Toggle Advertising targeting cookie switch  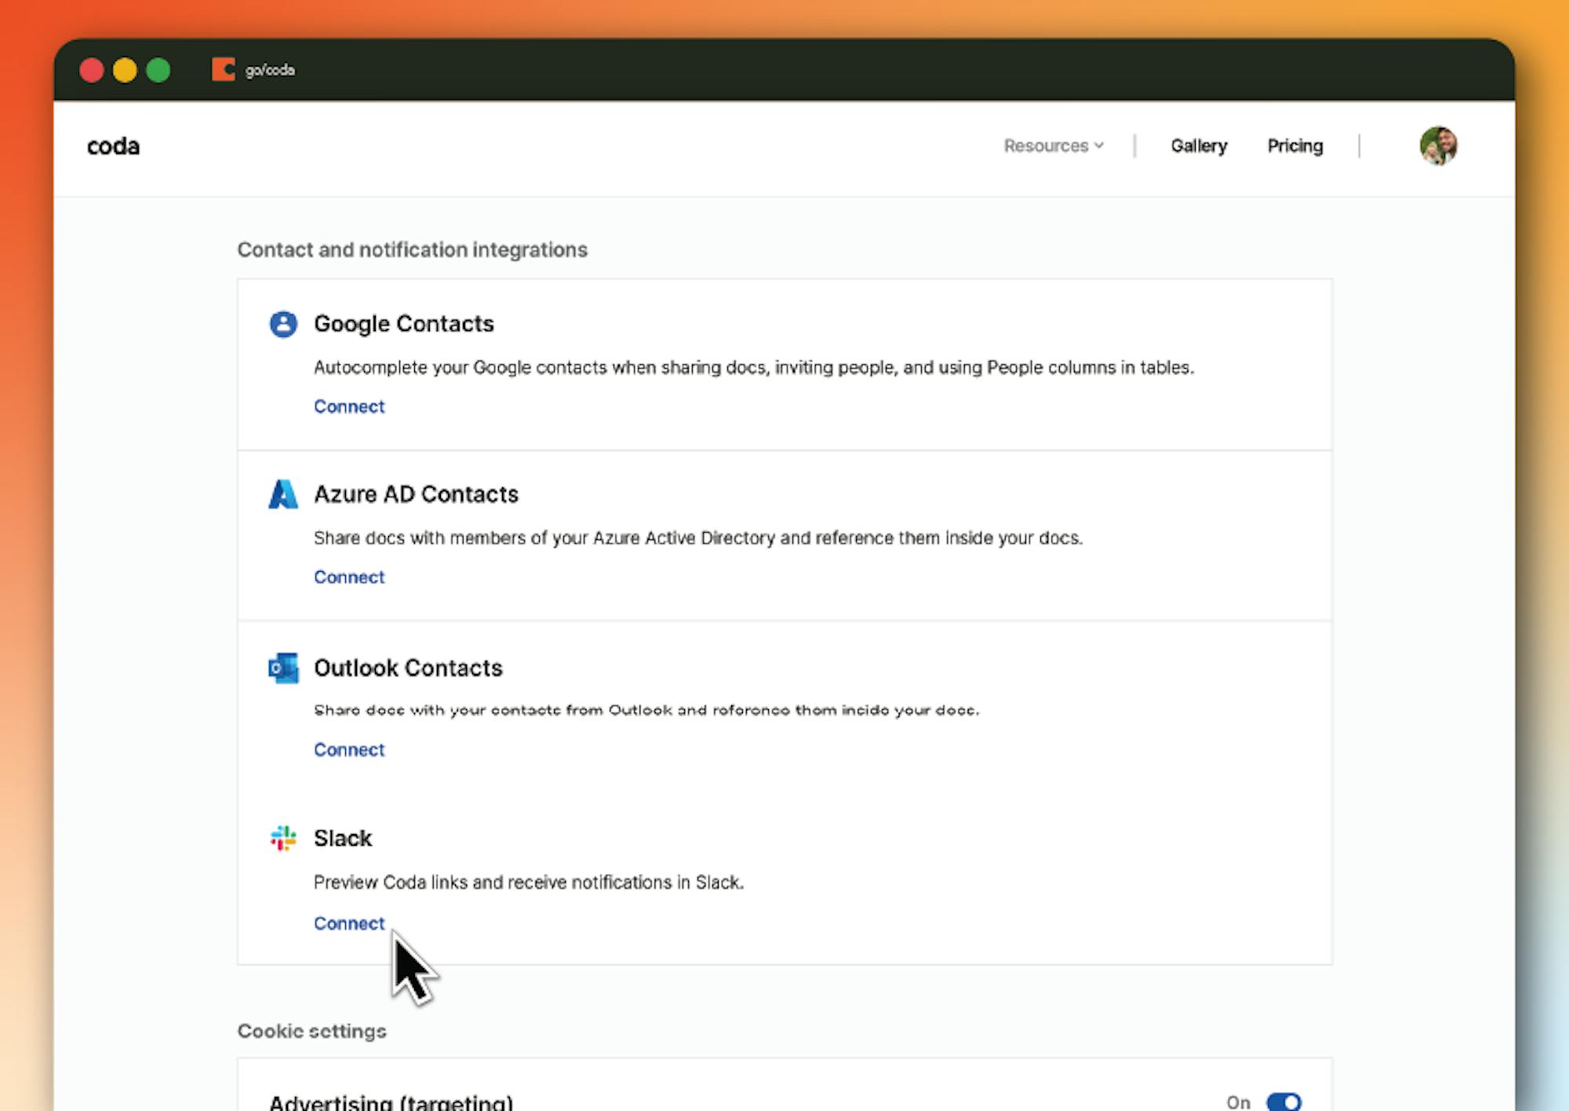tap(1283, 1101)
